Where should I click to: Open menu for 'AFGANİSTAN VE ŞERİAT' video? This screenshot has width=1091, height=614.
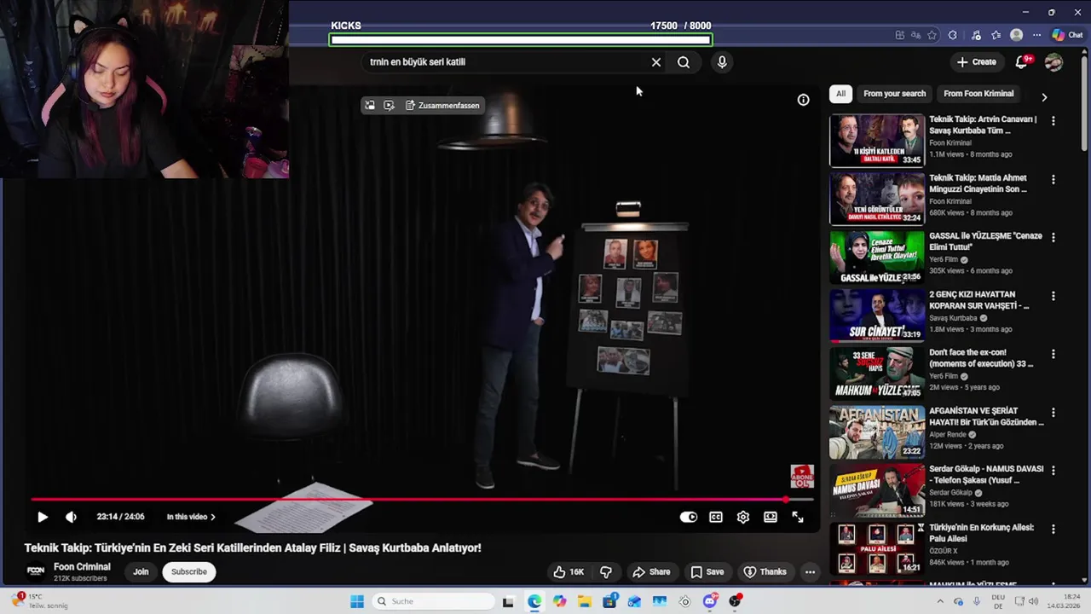pyautogui.click(x=1053, y=413)
